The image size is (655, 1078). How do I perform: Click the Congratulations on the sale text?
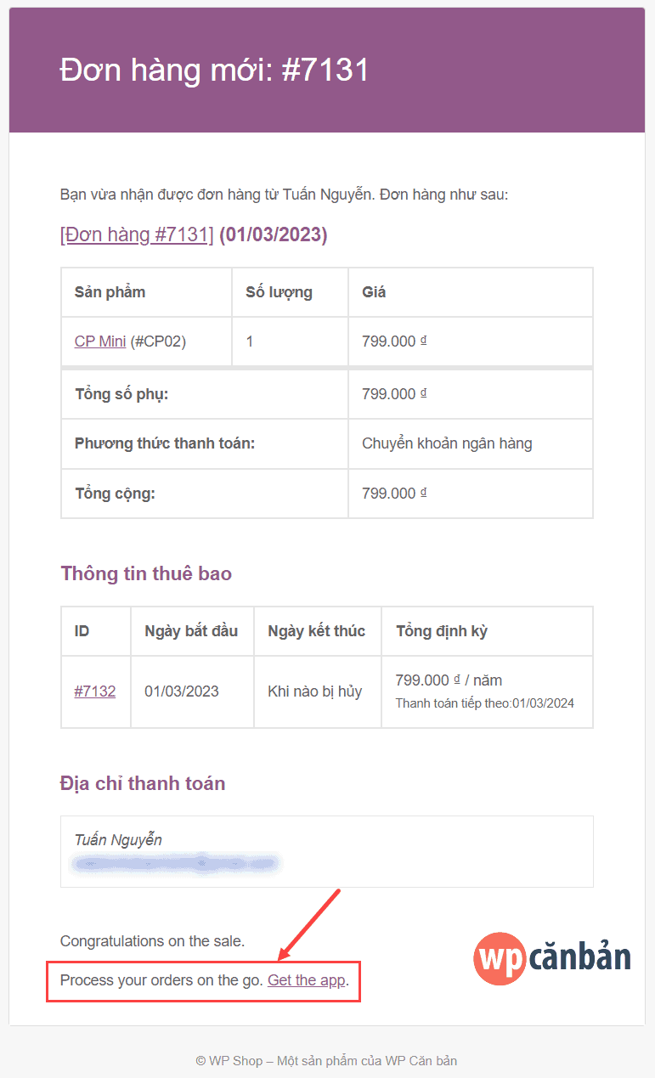click(x=152, y=941)
